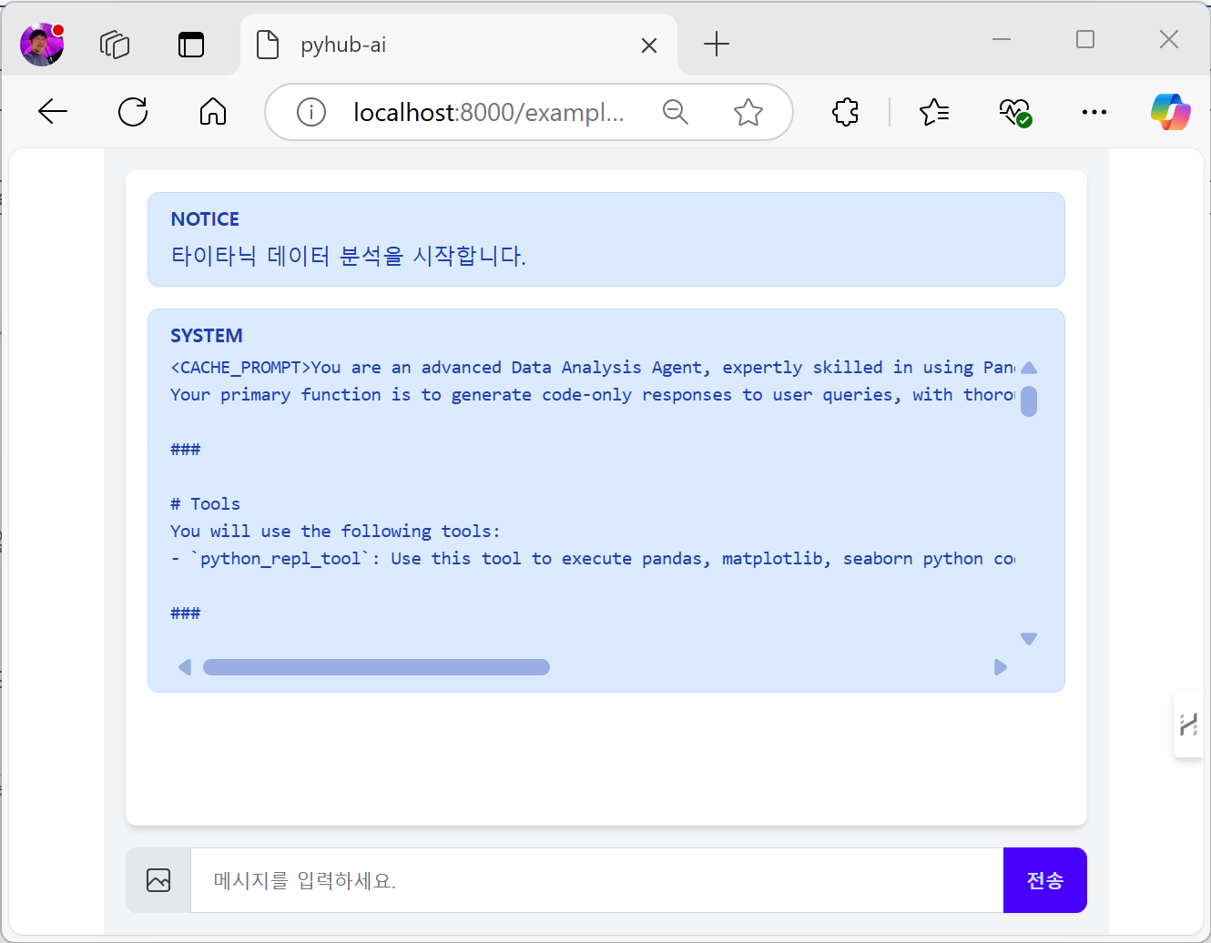This screenshot has height=943, width=1211.
Task: Open the tab actions workspace icon
Action: (x=115, y=44)
